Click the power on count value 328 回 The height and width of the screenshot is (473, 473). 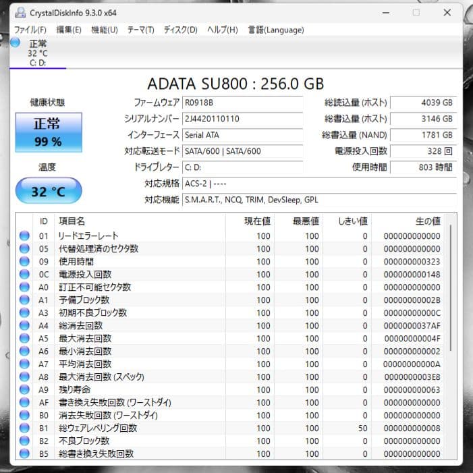[424, 151]
